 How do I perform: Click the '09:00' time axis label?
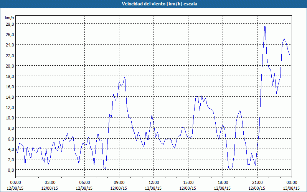tap(119, 183)
